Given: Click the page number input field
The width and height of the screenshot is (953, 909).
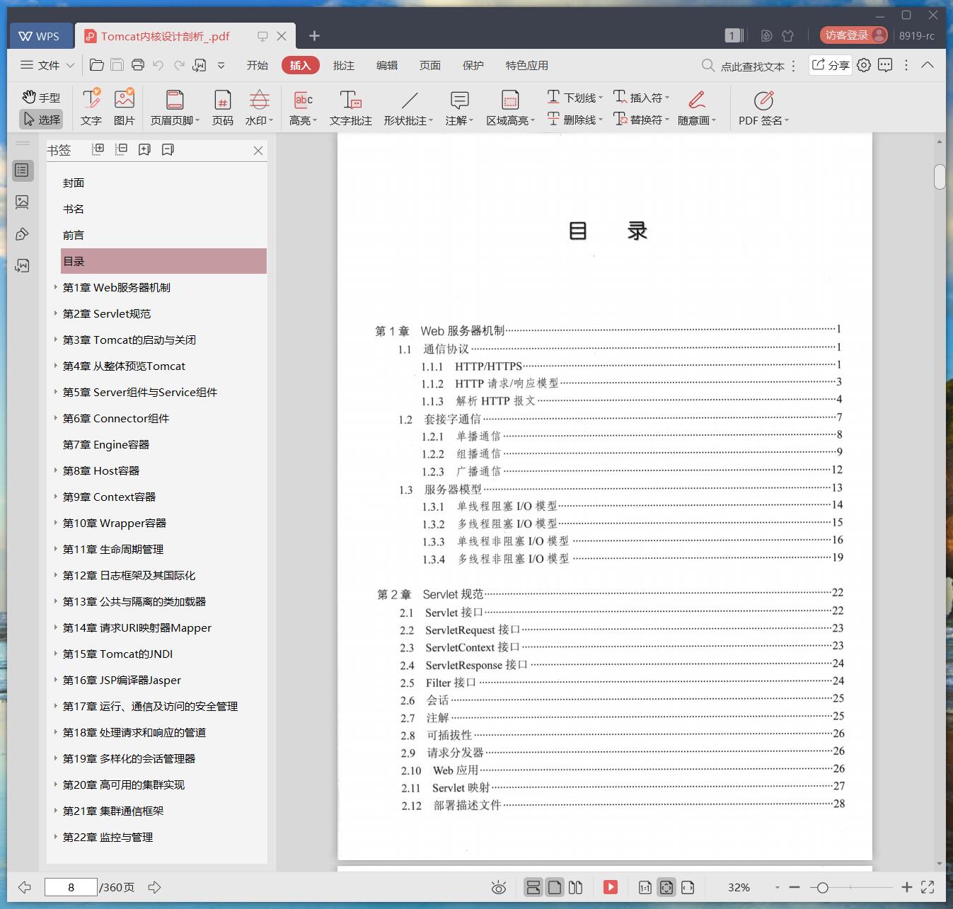Looking at the screenshot, I should pos(71,887).
